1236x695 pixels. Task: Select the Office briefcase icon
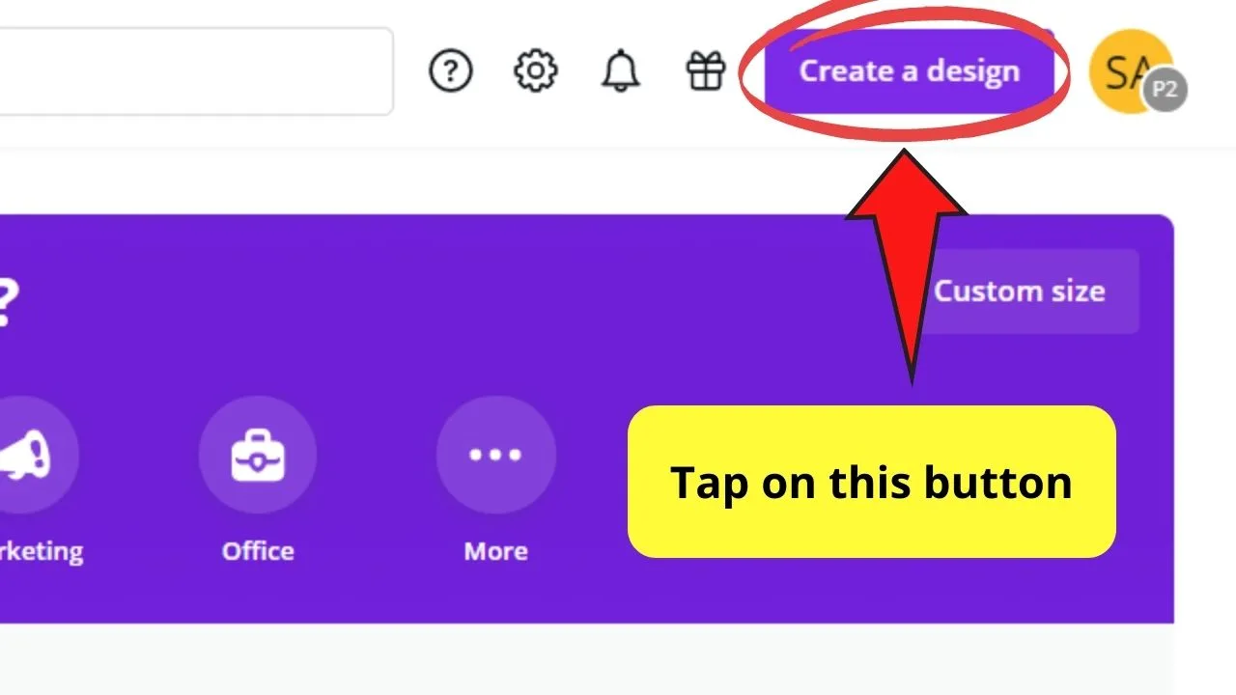258,455
